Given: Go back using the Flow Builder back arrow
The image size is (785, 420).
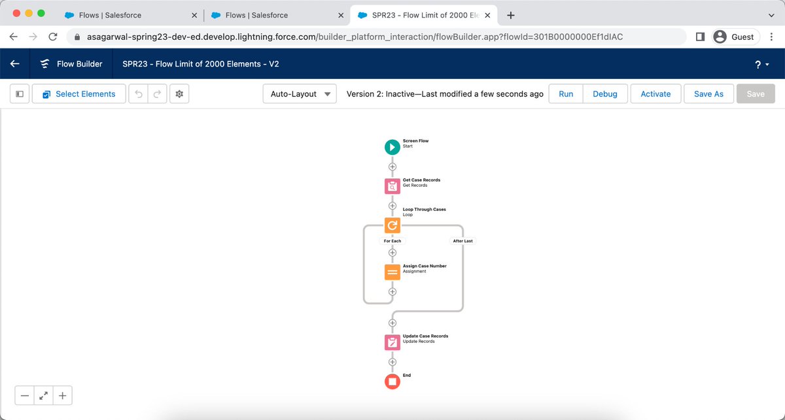Looking at the screenshot, I should (15, 64).
